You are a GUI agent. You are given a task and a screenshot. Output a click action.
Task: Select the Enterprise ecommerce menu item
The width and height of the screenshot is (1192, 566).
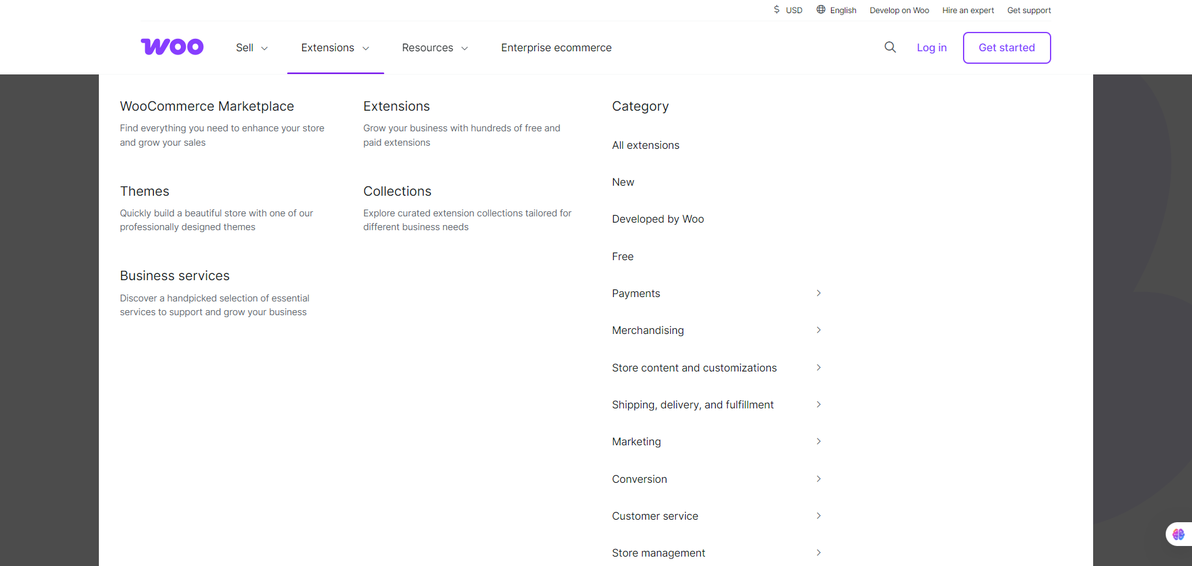(x=556, y=48)
